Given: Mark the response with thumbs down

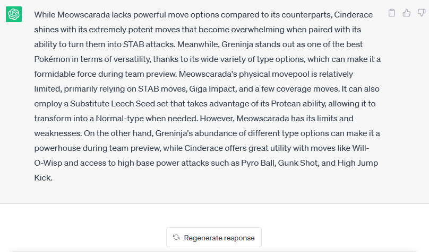Looking at the screenshot, I should coord(422,13).
